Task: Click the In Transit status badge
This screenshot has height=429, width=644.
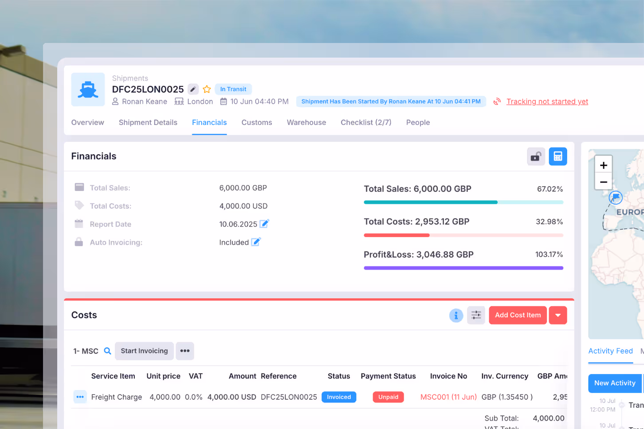Action: 233,89
